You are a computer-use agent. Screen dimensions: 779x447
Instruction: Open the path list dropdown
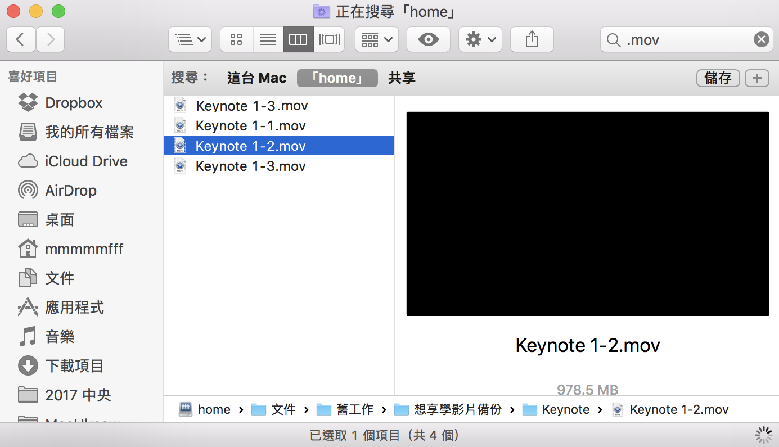point(190,39)
